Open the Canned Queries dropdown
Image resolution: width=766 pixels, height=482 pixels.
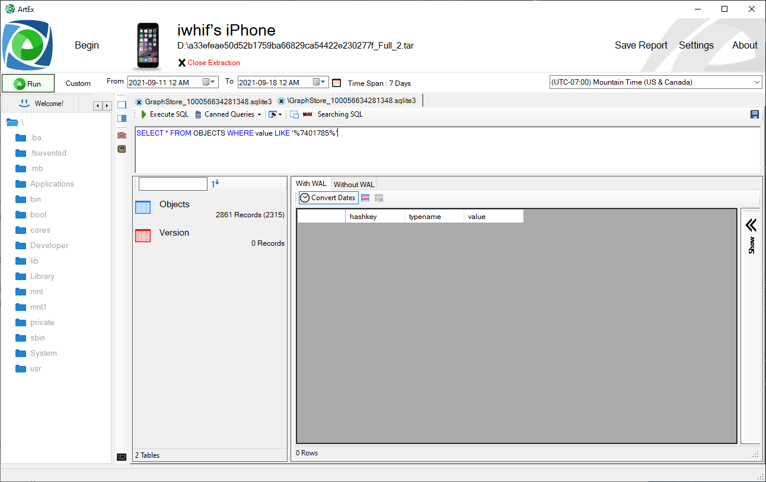tap(228, 114)
